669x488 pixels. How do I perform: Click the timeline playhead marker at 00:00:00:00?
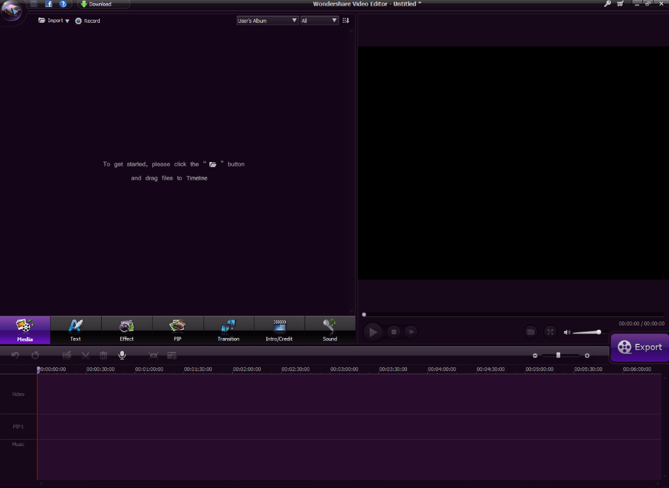click(38, 370)
